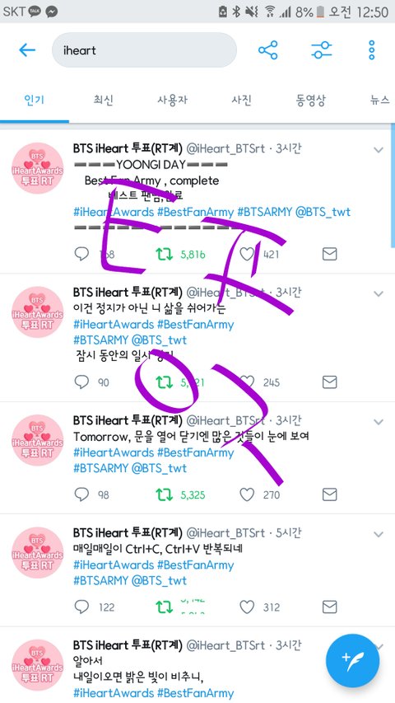Retweet the tweet with 5,325 retweets
Image resolution: width=395 pixels, height=703 pixels.
pyautogui.click(x=164, y=495)
